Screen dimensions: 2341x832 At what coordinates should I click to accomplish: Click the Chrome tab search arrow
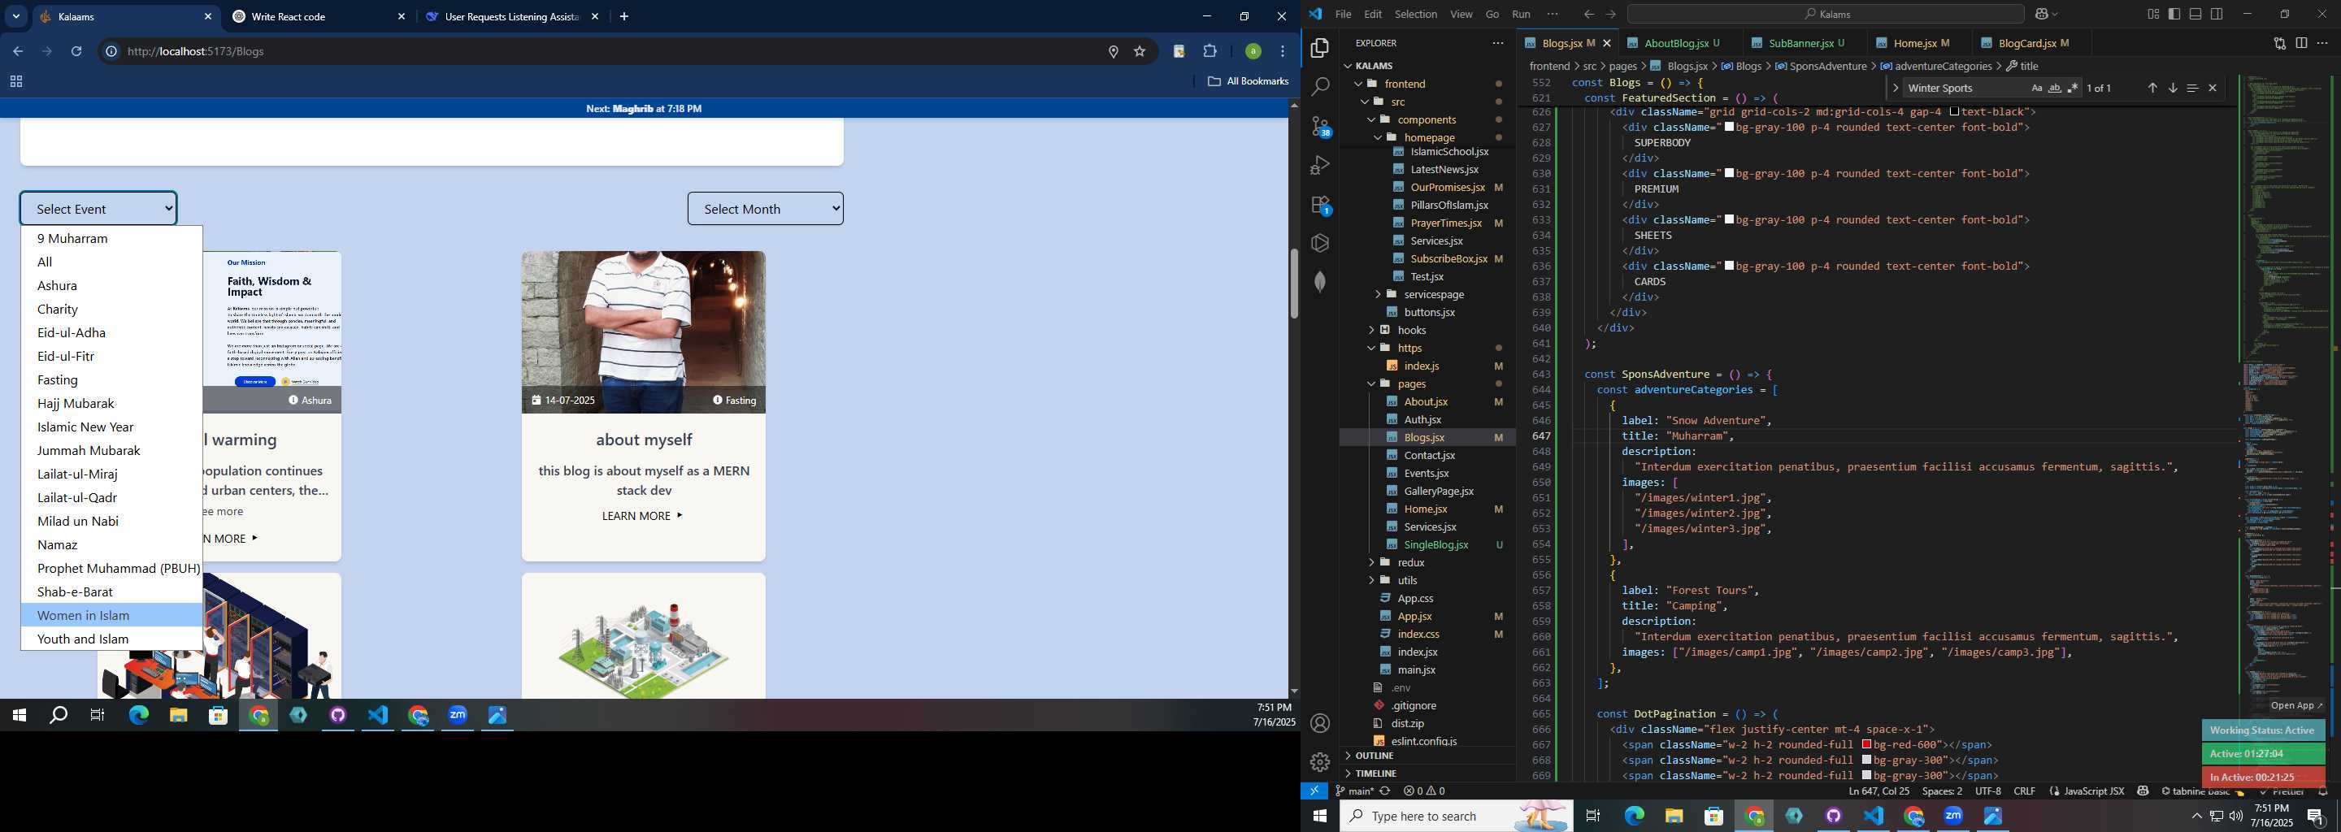pyautogui.click(x=15, y=16)
